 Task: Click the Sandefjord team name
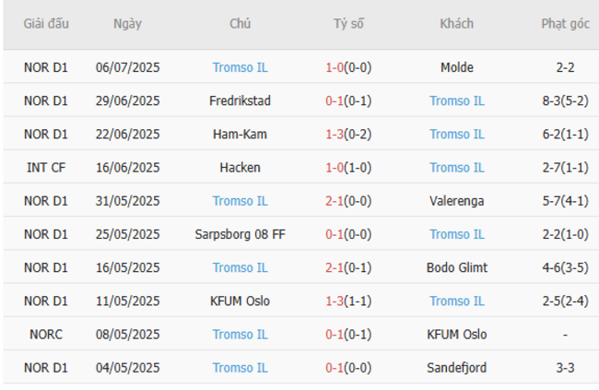pyautogui.click(x=457, y=368)
